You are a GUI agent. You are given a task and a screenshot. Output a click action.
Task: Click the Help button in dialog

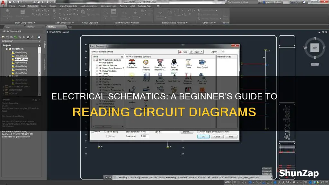click(x=231, y=137)
